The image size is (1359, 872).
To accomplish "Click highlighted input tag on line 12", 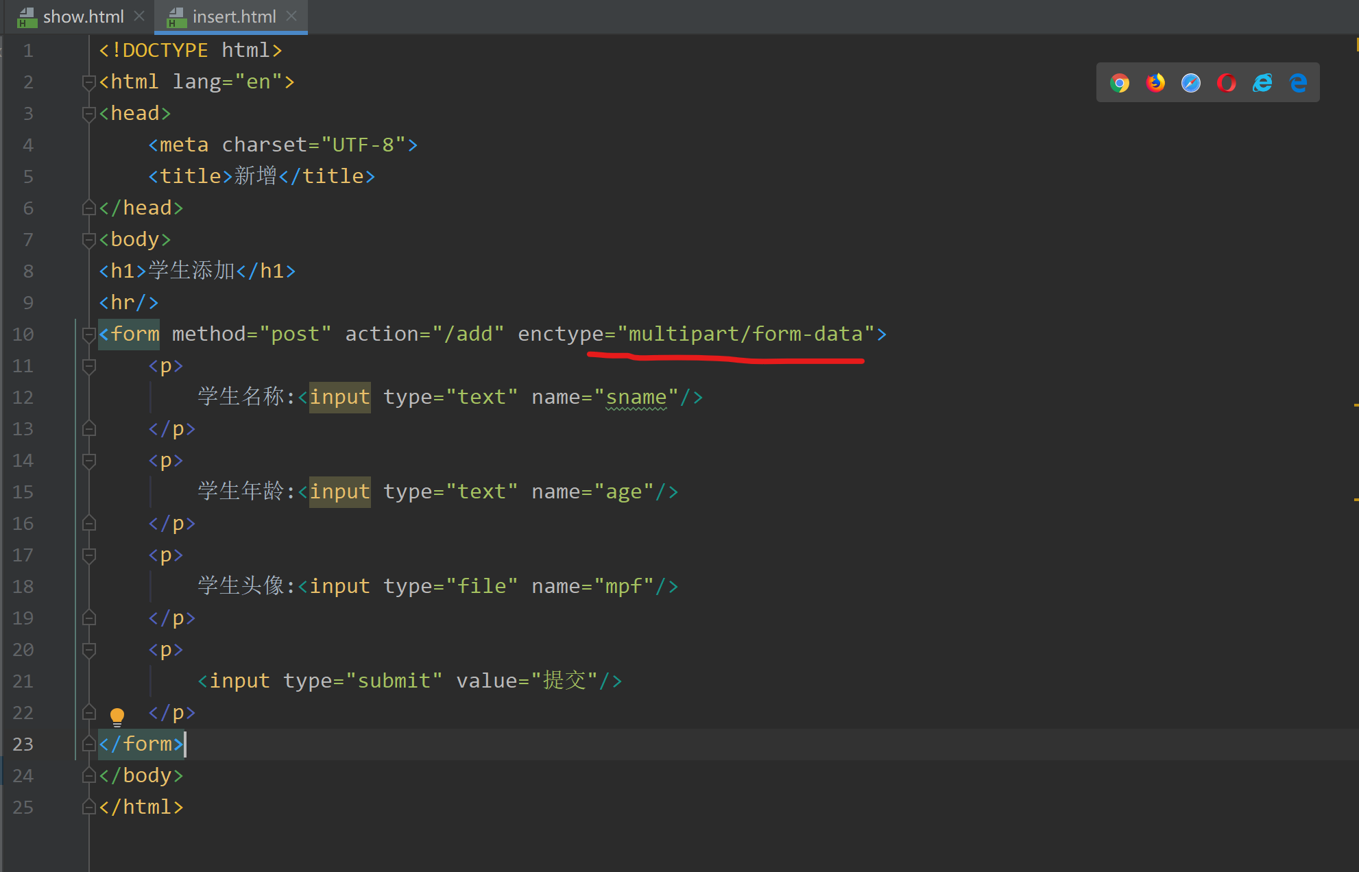I will point(339,398).
